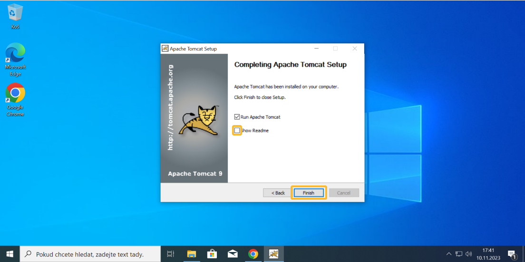Click the network status tray icon
The image size is (525, 262).
click(x=459, y=254)
